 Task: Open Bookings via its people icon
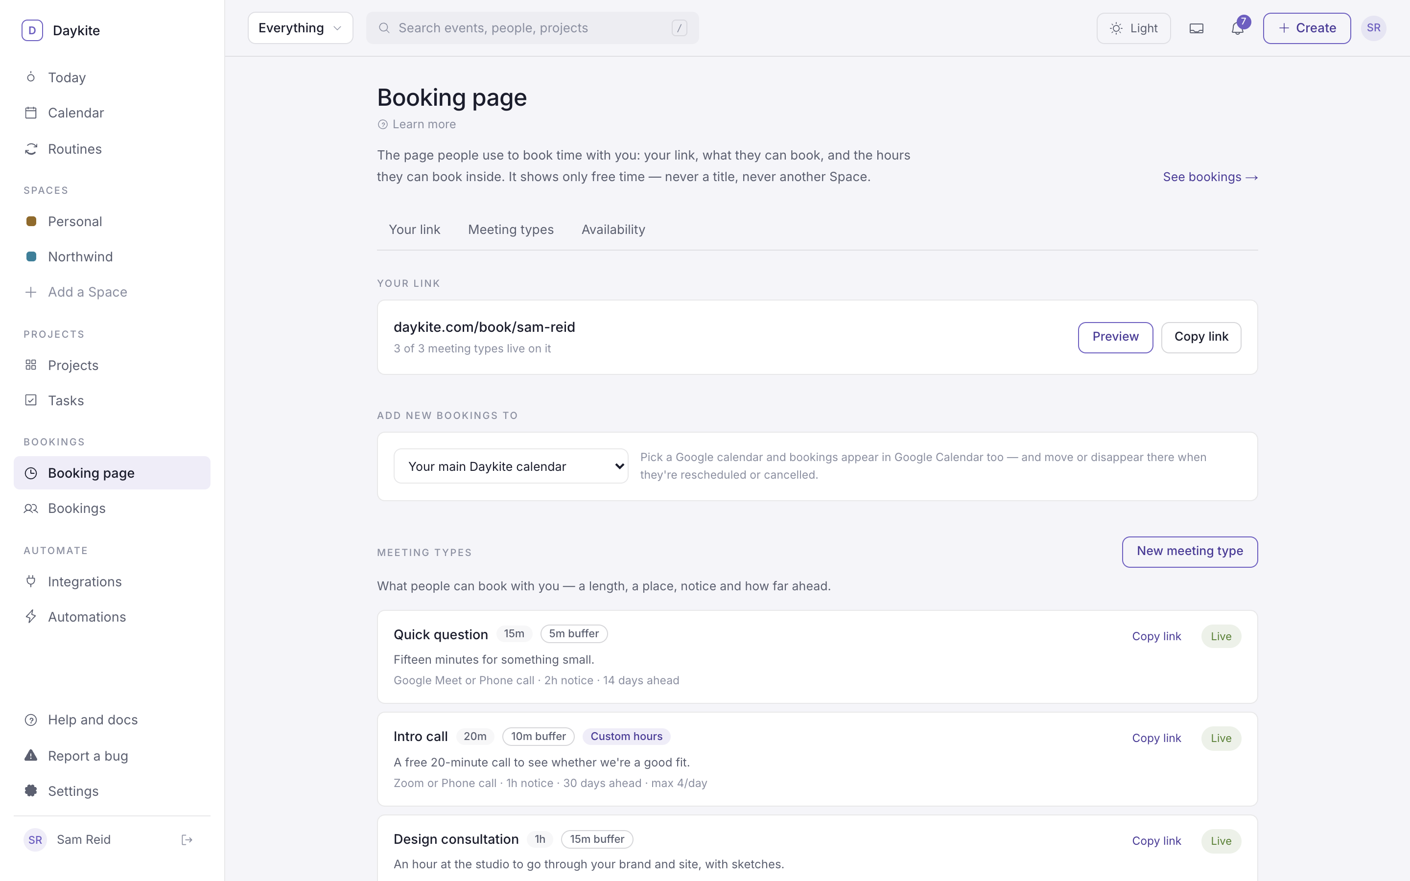31,509
